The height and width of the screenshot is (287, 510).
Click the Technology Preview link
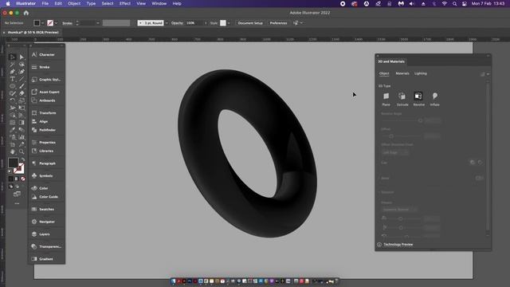(398, 245)
